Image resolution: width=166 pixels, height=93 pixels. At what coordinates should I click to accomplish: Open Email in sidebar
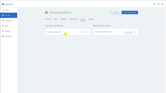(x=9, y=26)
